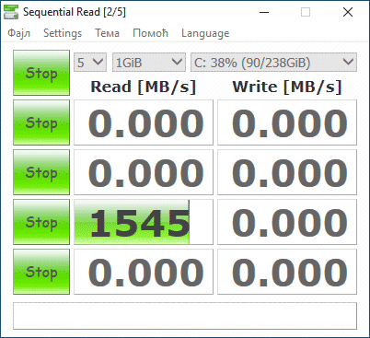Click the first row read value 0.000
Screen dimensions: 370x338
pos(144,122)
